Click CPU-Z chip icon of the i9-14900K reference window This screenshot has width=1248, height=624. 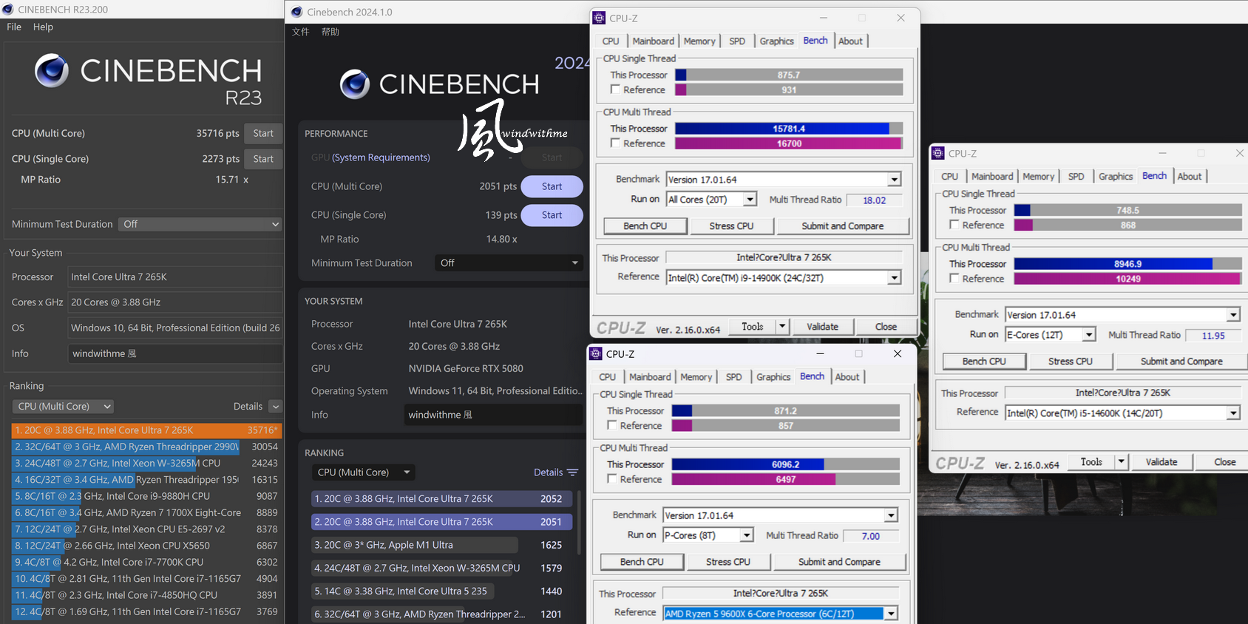(600, 18)
